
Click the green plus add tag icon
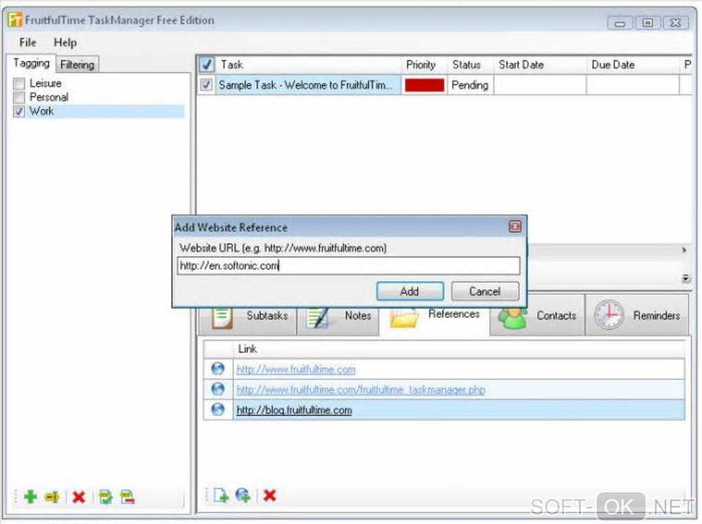click(x=30, y=496)
